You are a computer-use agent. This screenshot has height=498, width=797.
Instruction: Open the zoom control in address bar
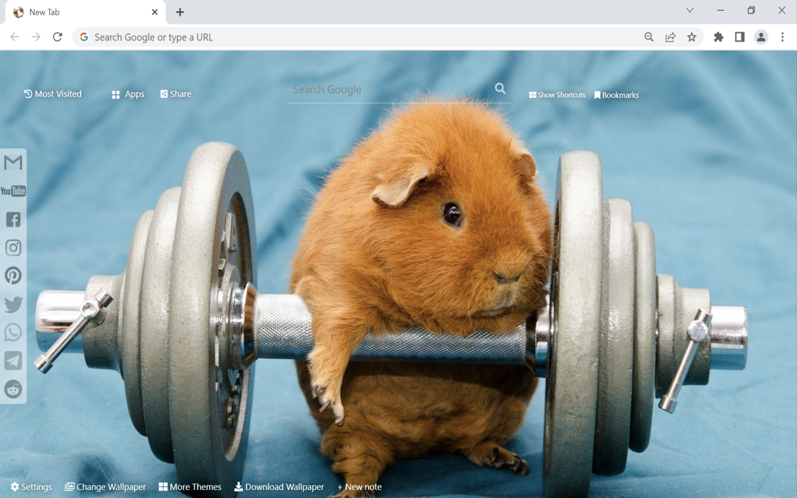point(649,37)
